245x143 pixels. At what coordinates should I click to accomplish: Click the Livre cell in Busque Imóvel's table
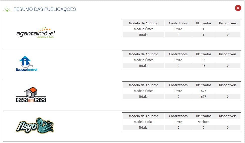(x=178, y=60)
